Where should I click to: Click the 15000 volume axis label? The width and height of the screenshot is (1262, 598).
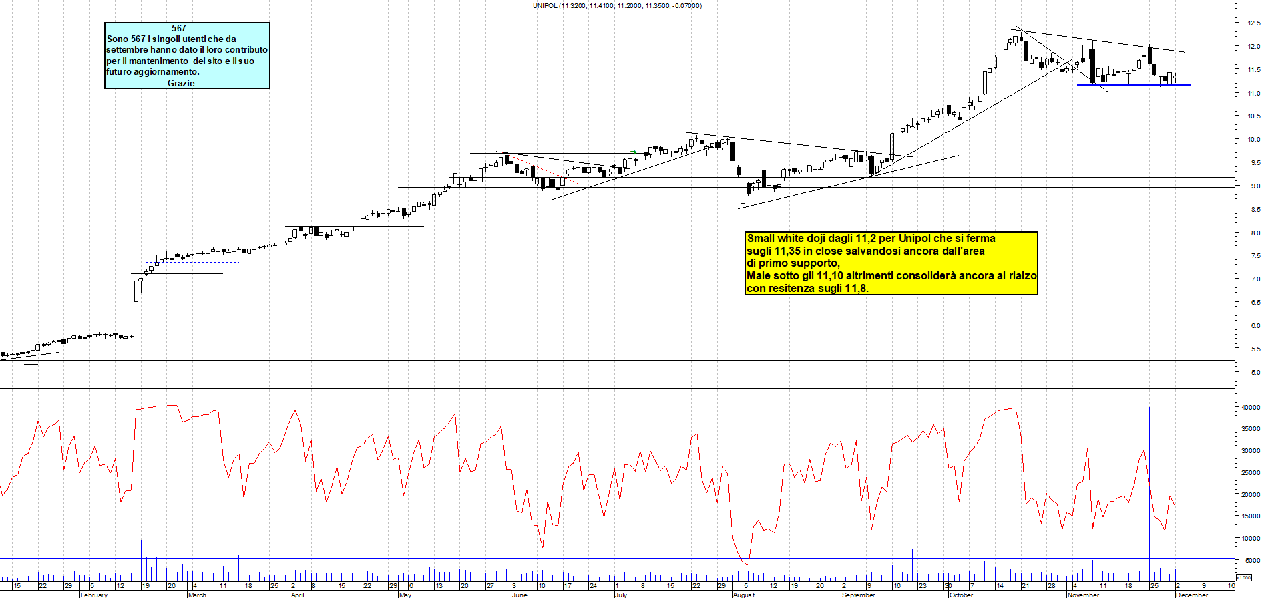coord(1251,516)
